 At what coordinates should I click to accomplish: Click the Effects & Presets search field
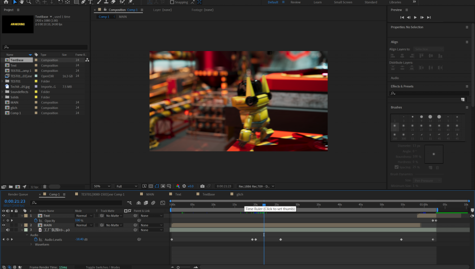pyautogui.click(x=429, y=93)
